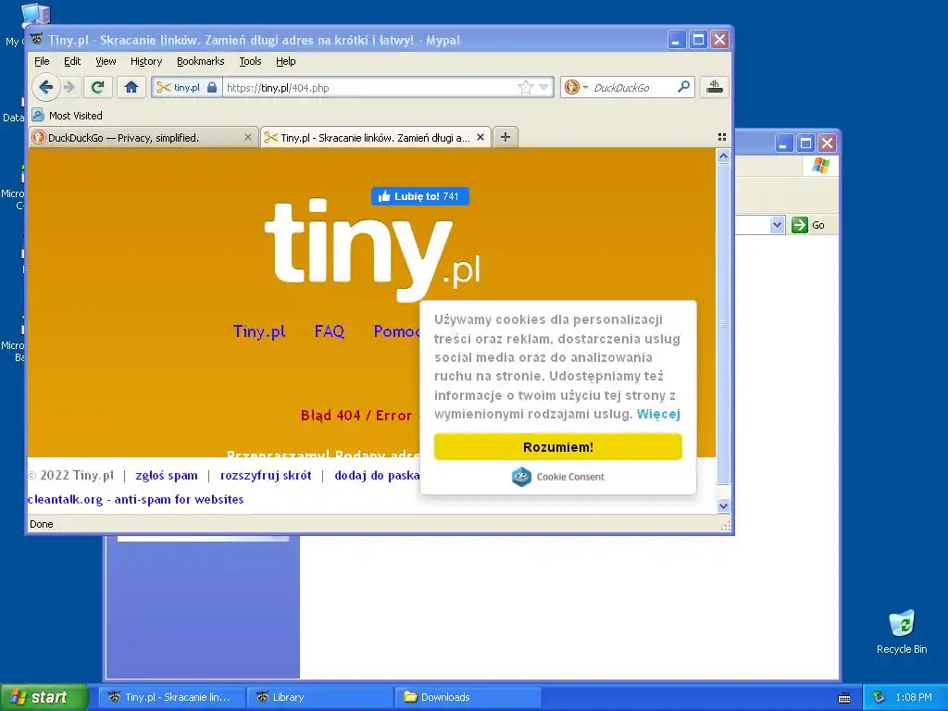This screenshot has height=711, width=948.
Task: Open the Help menu
Action: coord(285,61)
